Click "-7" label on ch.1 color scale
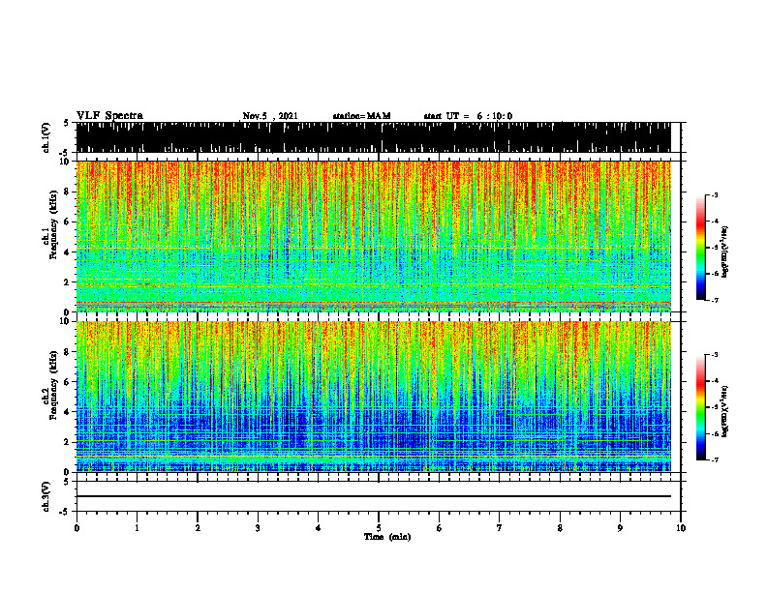The width and height of the screenshot is (767, 592). [x=715, y=300]
